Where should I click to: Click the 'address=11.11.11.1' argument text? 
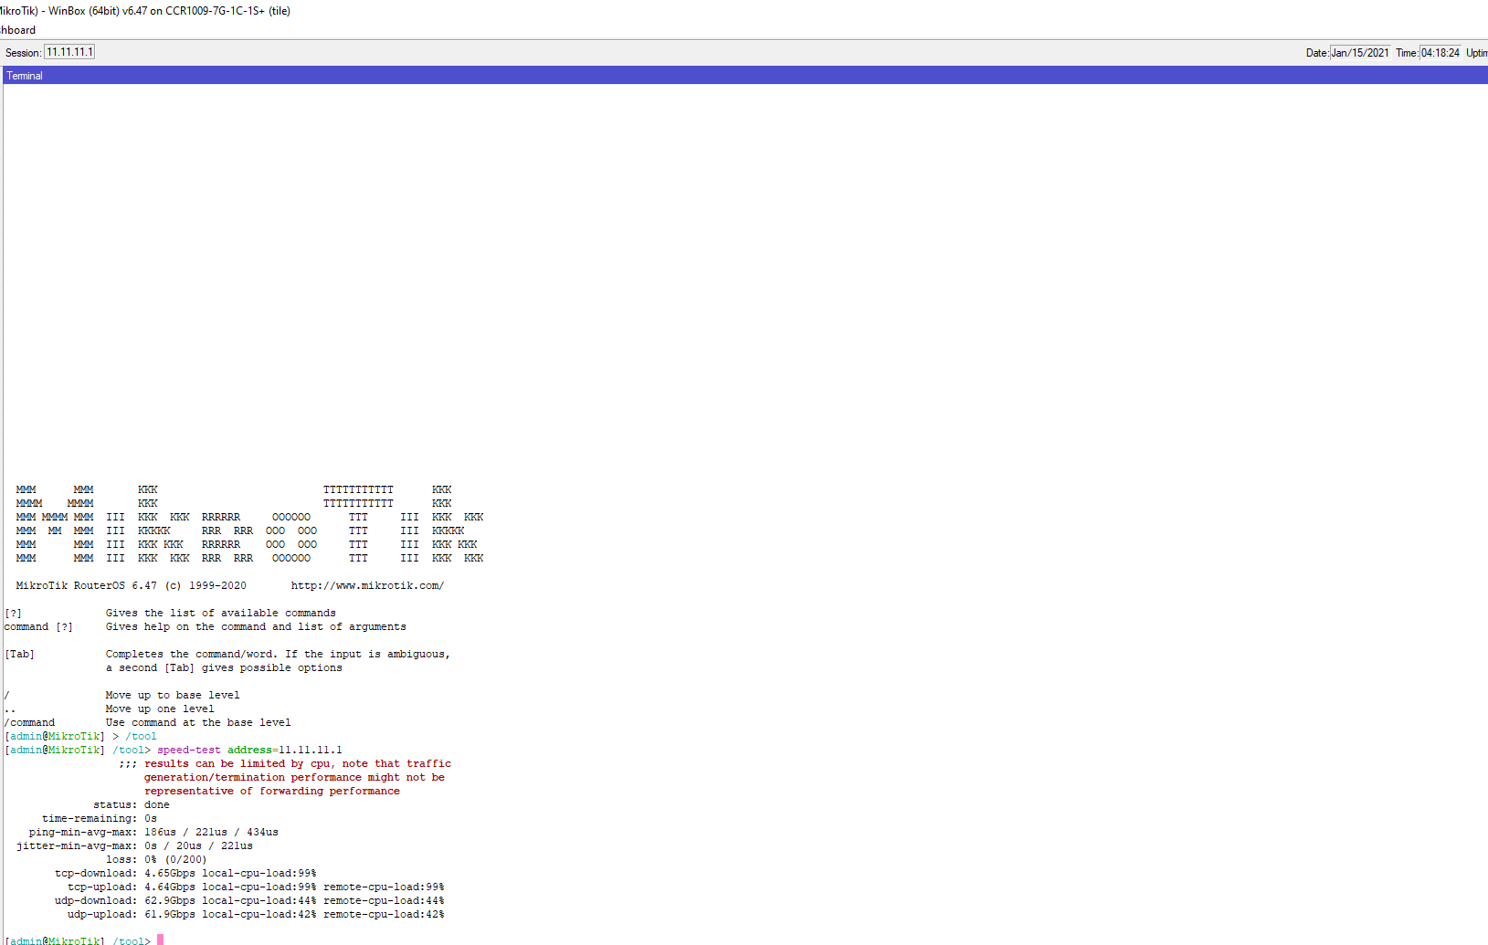tap(285, 751)
